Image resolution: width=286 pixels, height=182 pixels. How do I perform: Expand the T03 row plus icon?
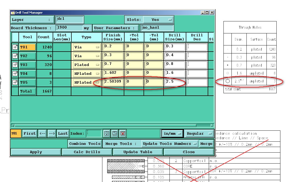click(x=15, y=65)
